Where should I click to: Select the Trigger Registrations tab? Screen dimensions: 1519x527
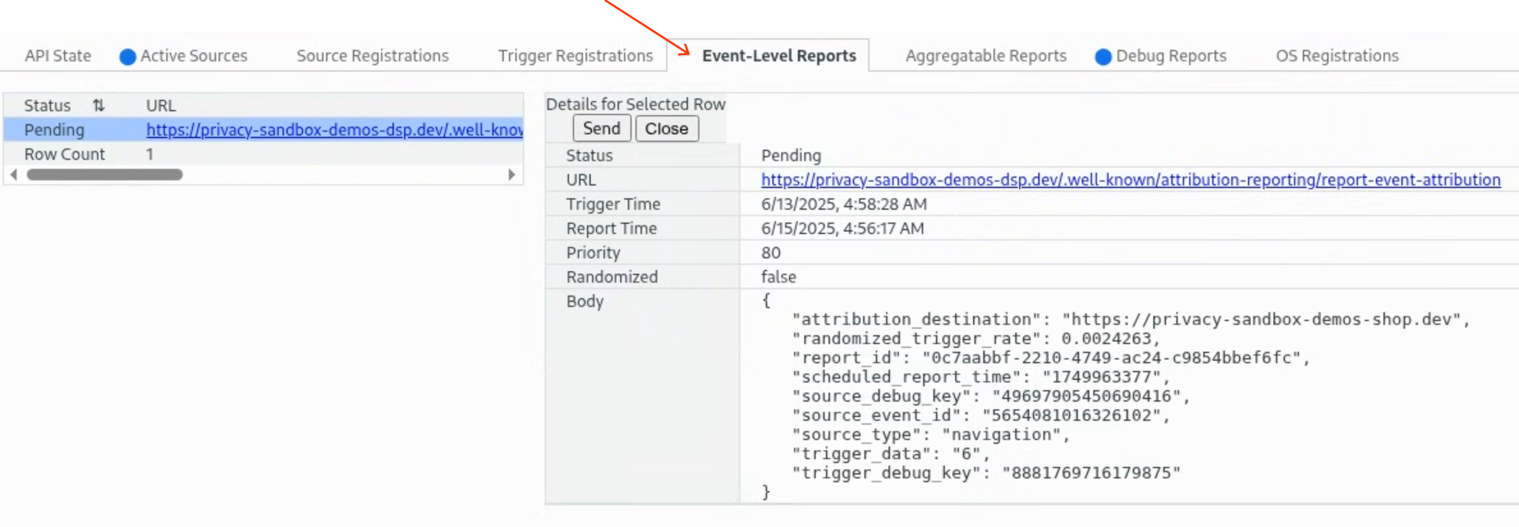pos(575,56)
